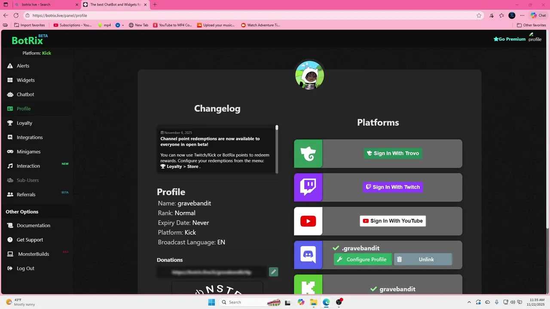Click the blurred donations URL field
The height and width of the screenshot is (309, 550).
pos(212,272)
